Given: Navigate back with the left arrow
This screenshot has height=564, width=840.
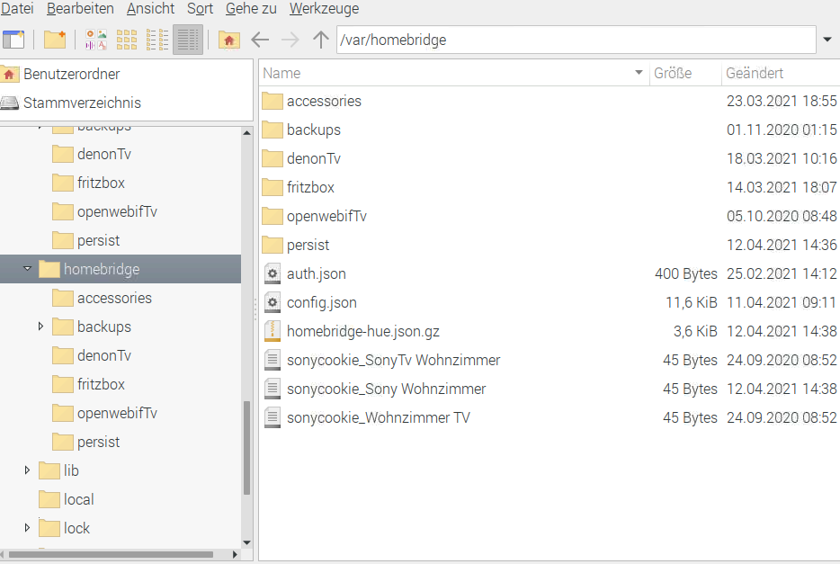Looking at the screenshot, I should click(x=260, y=40).
